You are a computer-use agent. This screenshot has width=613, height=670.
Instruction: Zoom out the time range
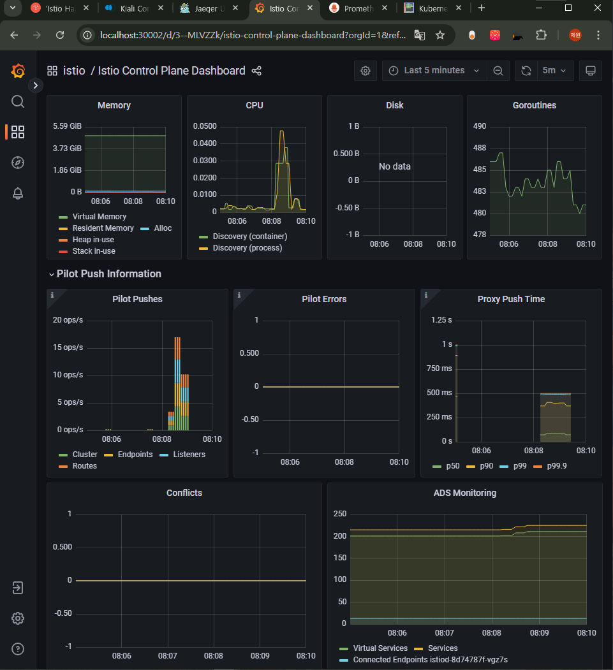point(498,71)
